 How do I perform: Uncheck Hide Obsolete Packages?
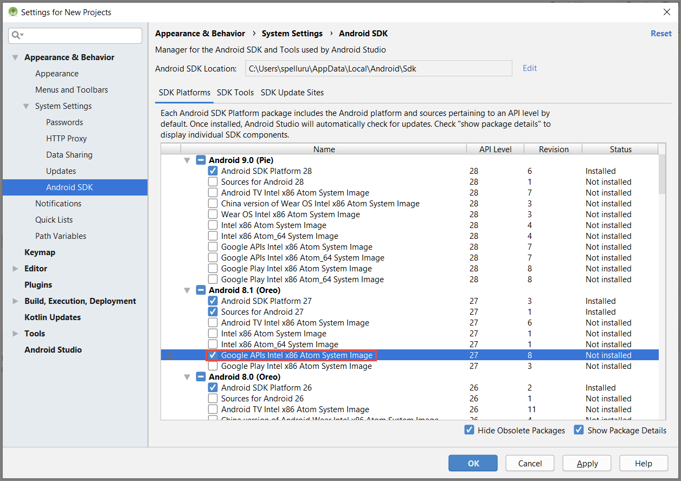469,430
